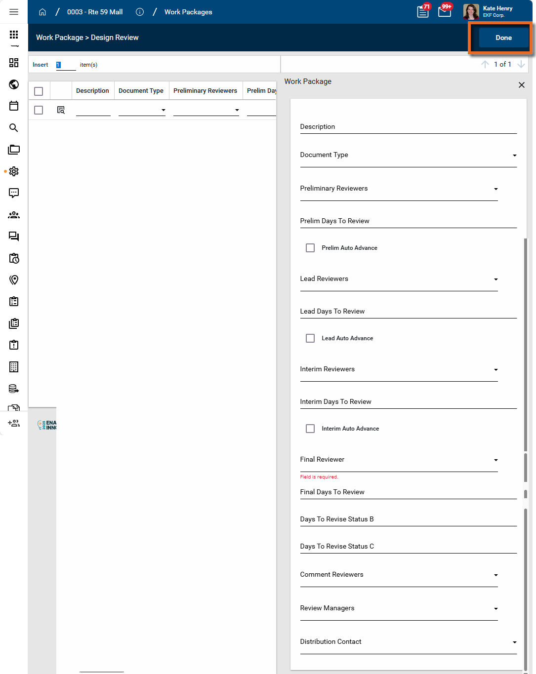This screenshot has width=536, height=674.
Task: Open the settings gear icon in sidebar
Action: pos(14,171)
